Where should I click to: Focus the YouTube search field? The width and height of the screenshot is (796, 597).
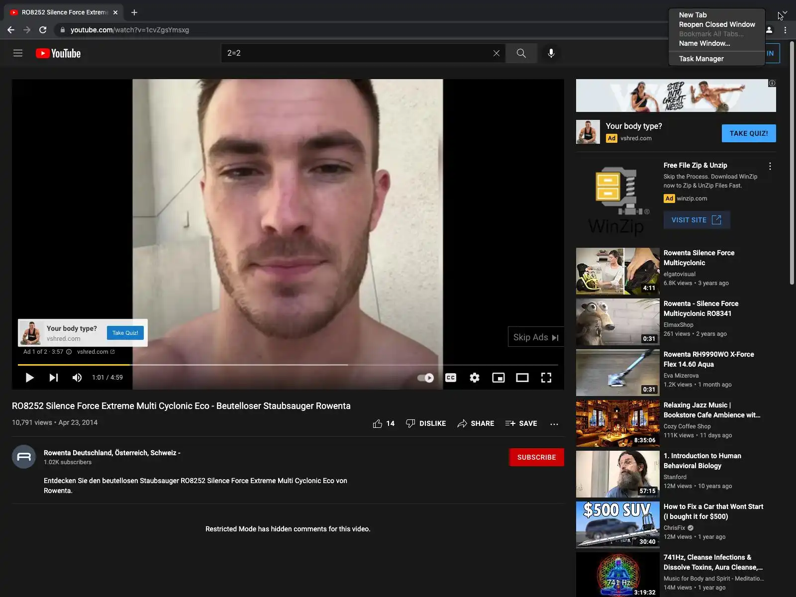coord(358,53)
